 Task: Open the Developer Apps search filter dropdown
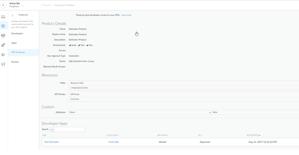pos(52,130)
